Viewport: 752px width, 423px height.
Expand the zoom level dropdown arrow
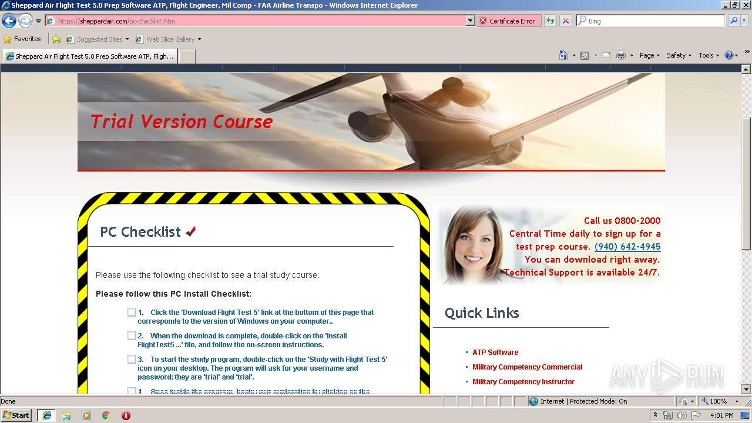[x=737, y=401]
